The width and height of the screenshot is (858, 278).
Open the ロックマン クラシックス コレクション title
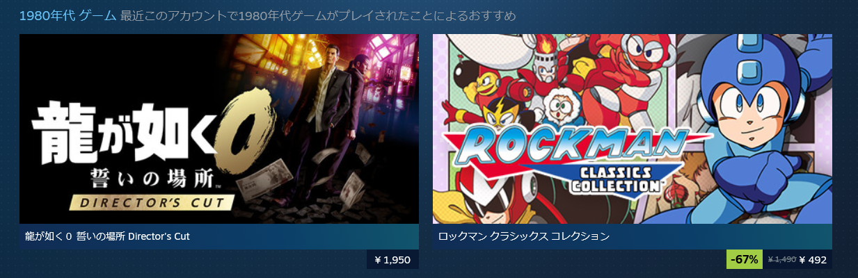pos(525,237)
